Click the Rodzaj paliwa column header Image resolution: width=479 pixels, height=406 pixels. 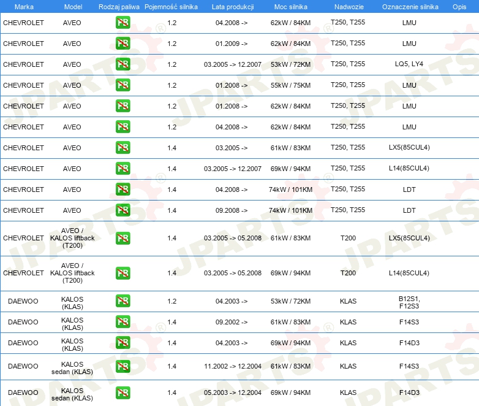(x=119, y=6)
